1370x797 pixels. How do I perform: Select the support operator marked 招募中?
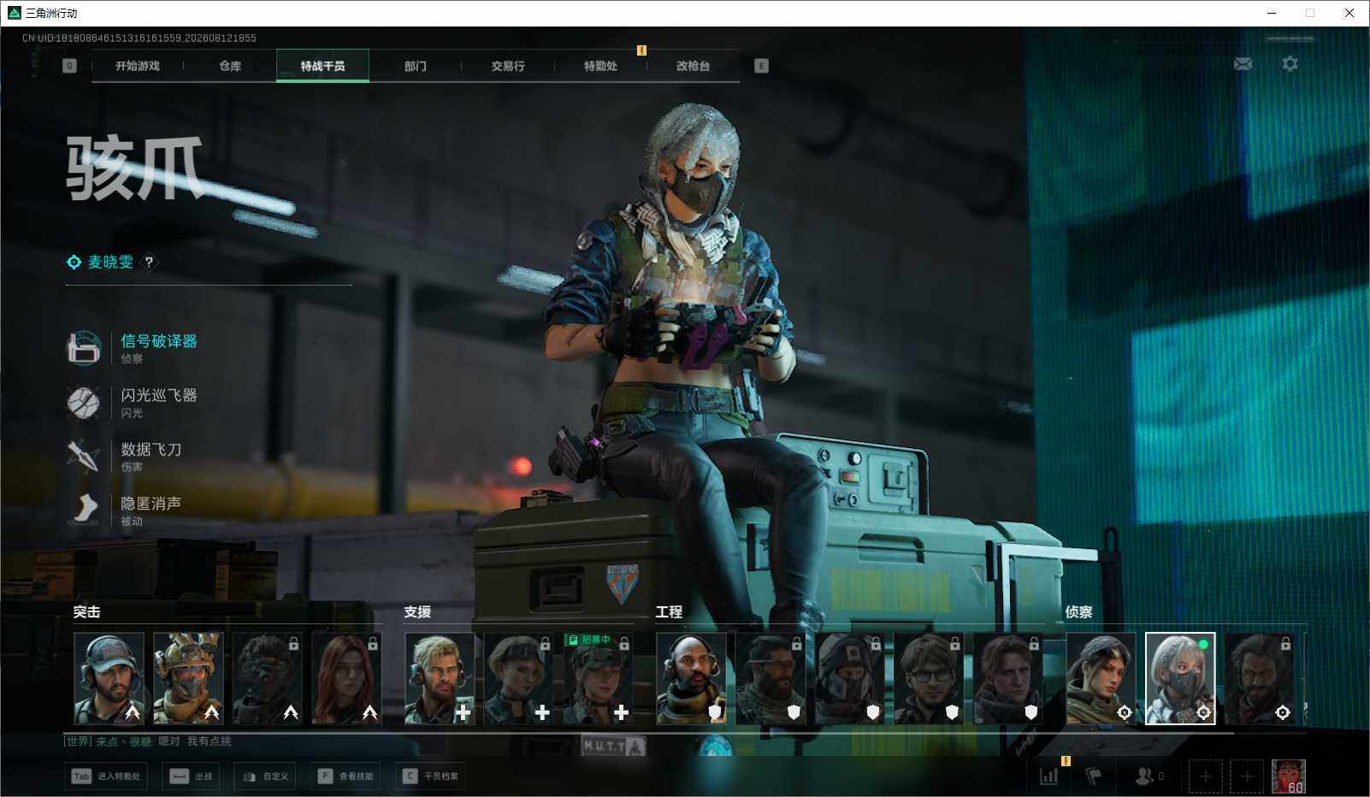(599, 679)
